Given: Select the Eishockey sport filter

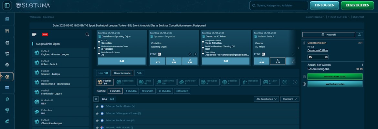Looking at the screenshot, I should click(188, 82).
